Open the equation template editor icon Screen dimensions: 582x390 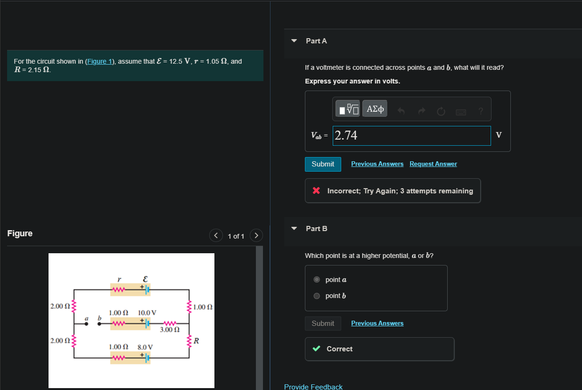click(347, 108)
